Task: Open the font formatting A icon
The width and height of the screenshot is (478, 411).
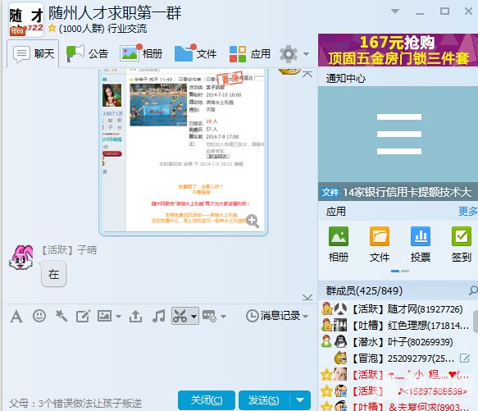Action: click(16, 316)
